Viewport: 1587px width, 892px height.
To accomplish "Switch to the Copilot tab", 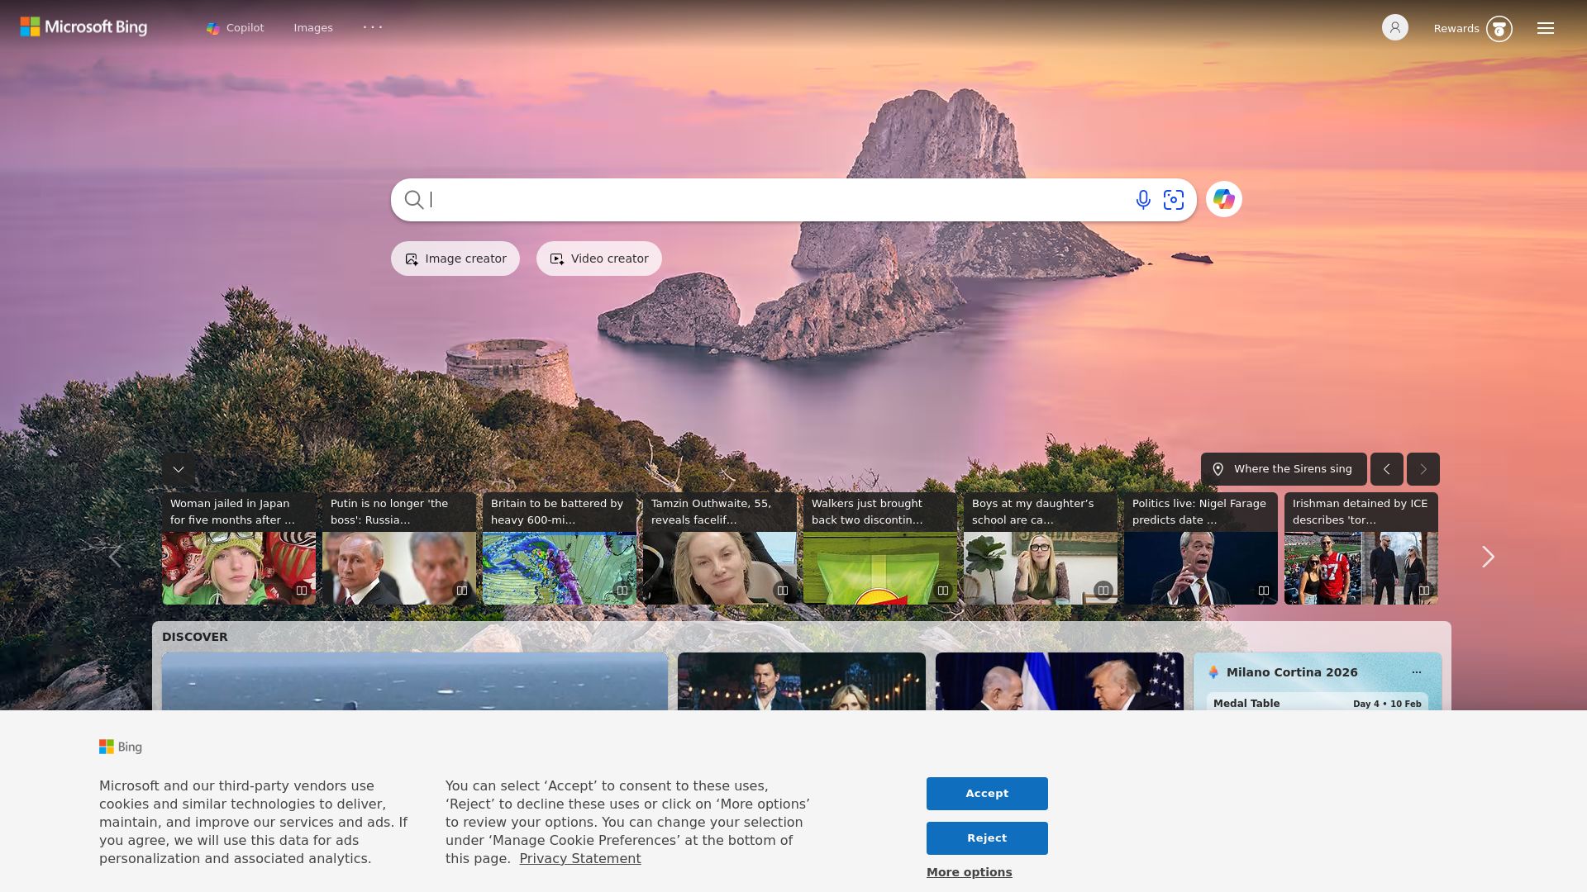I will tap(235, 27).
